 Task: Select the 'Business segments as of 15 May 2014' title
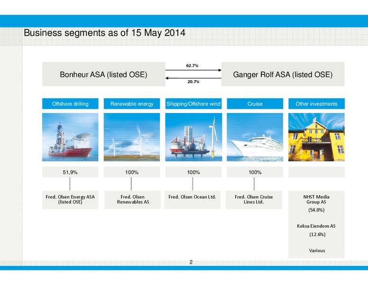point(104,33)
